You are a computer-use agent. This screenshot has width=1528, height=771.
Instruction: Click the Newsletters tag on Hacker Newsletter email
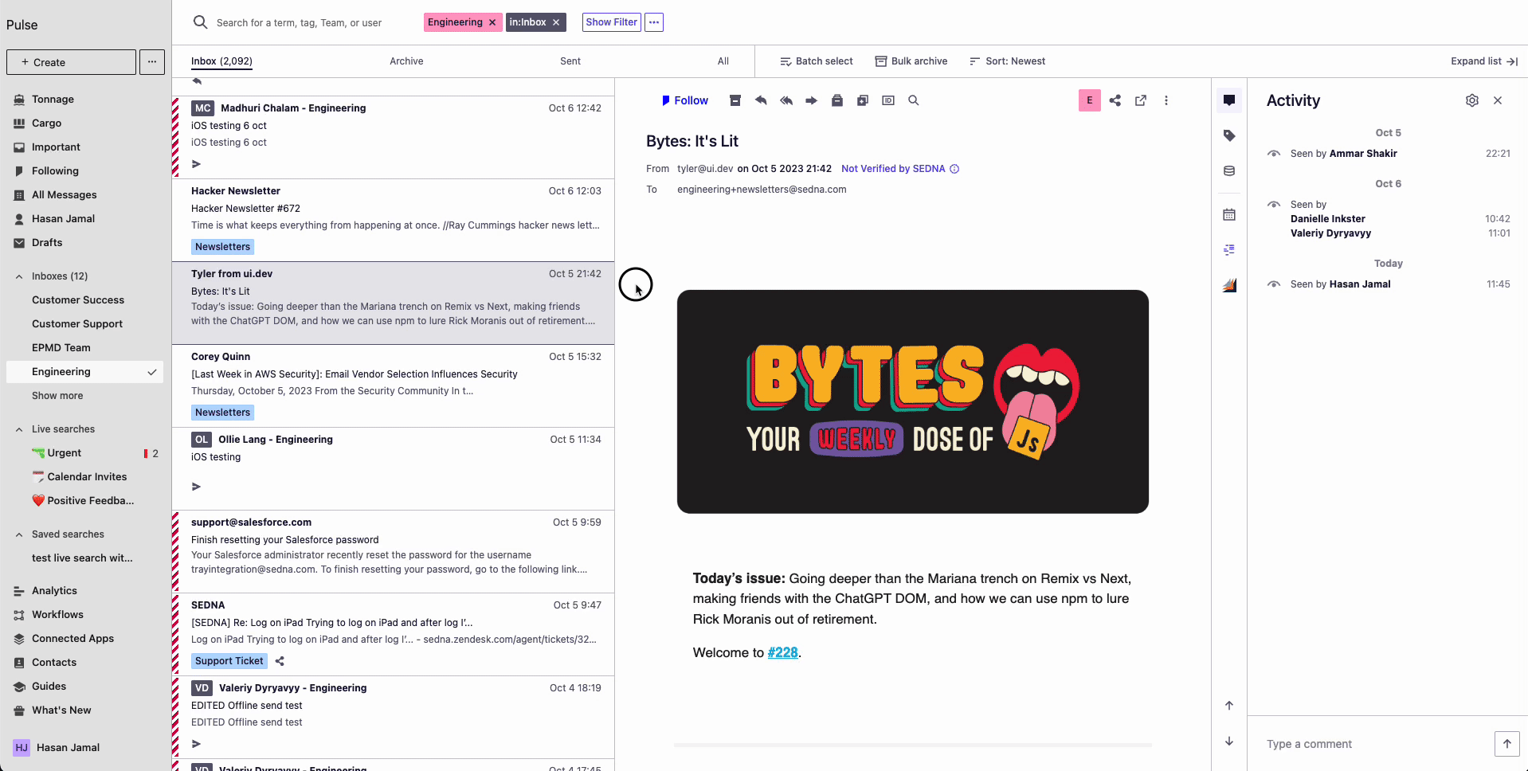point(222,247)
